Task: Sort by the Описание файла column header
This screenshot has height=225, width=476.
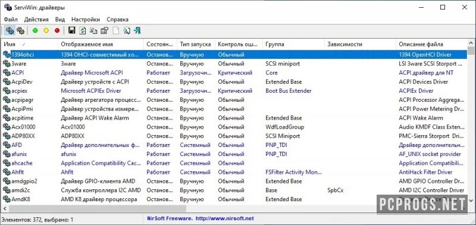Action: coord(432,44)
